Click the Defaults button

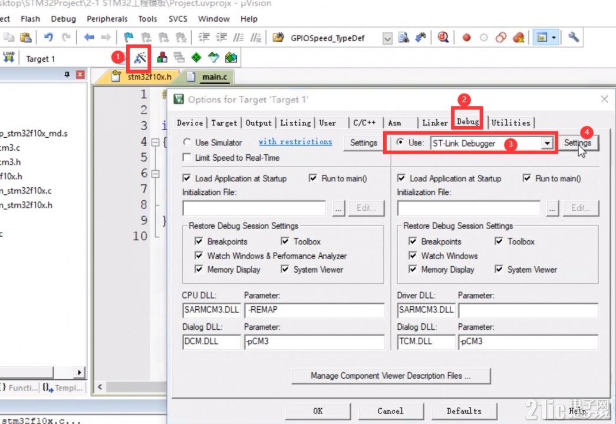(x=464, y=411)
